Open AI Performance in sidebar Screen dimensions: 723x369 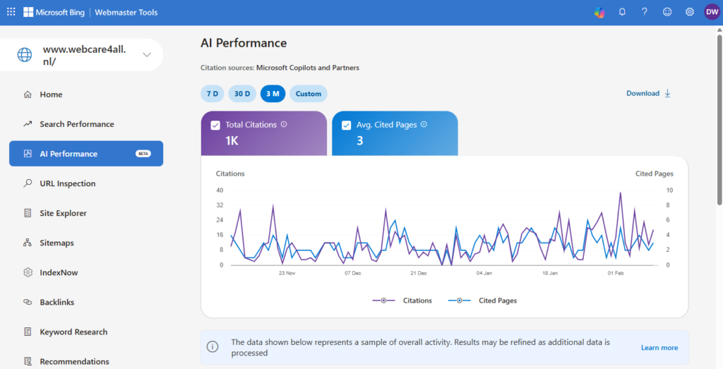[86, 153]
